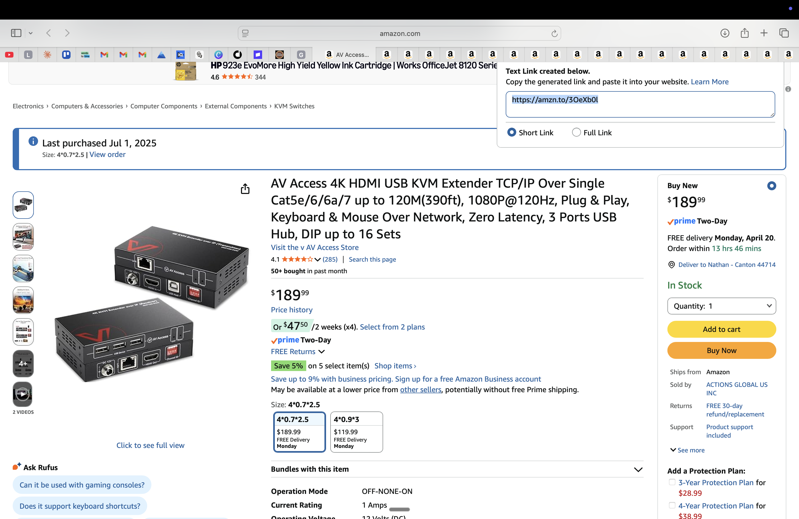Screen dimensions: 799x519
Task: Open the Canva 'C' pinned tab
Action: 218,54
